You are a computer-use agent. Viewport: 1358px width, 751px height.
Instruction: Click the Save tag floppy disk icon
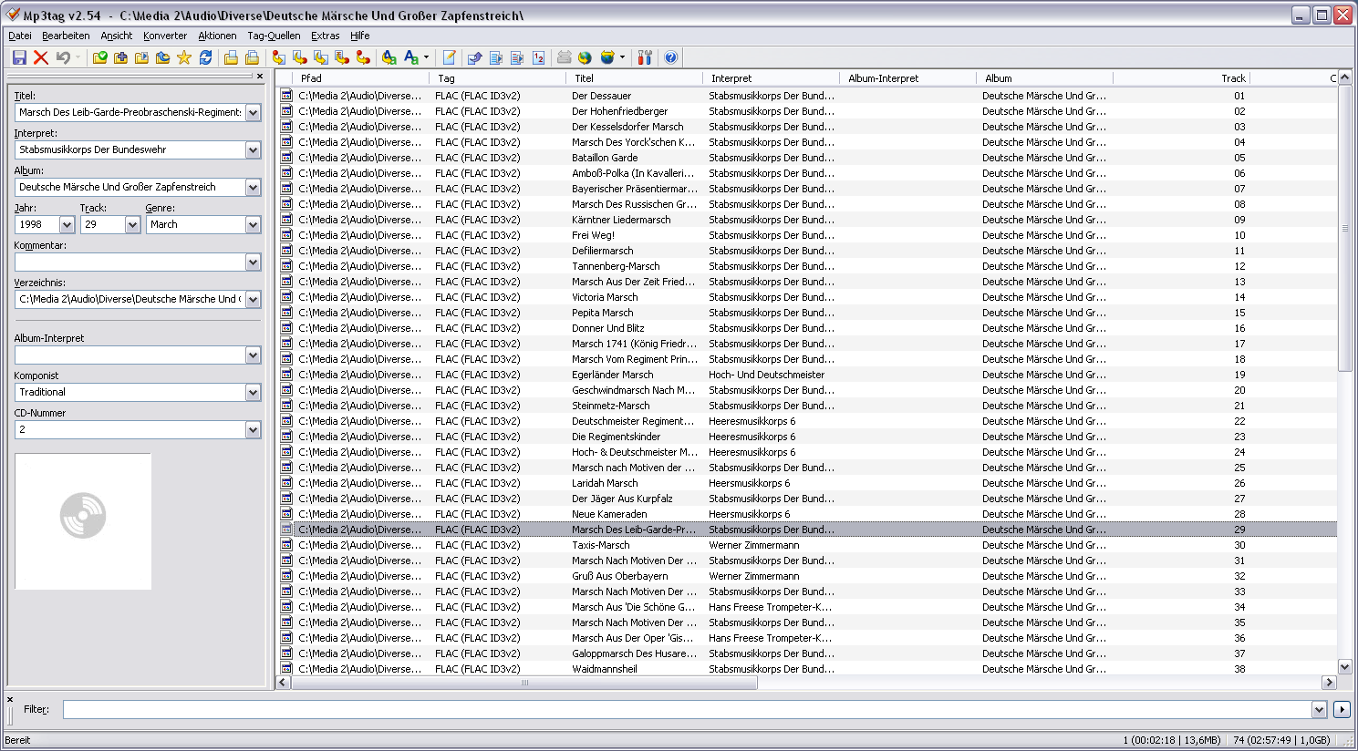point(19,57)
